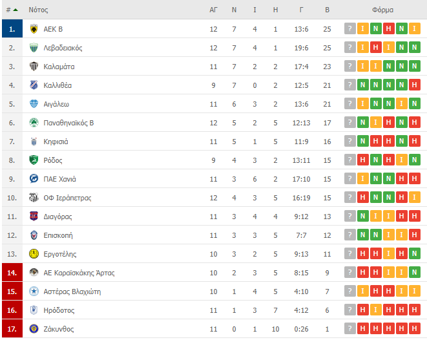Click the Φόρμα column header
Viewport: 427px width, 340px height.
point(382,10)
